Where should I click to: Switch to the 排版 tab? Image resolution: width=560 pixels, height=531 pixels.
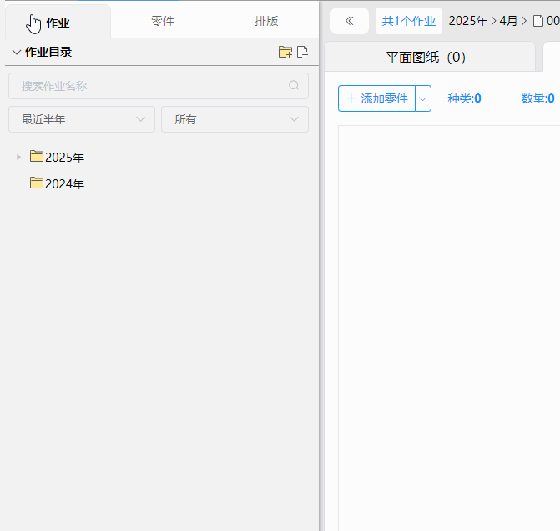tap(266, 21)
